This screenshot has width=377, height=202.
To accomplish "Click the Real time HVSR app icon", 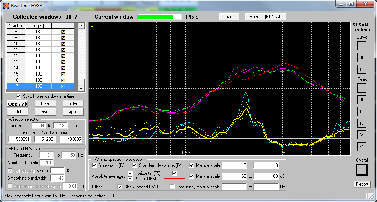I will coord(6,6).
